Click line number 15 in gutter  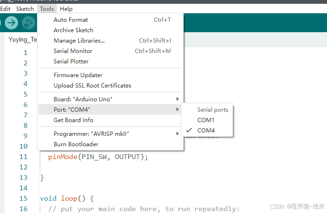click(x=24, y=198)
